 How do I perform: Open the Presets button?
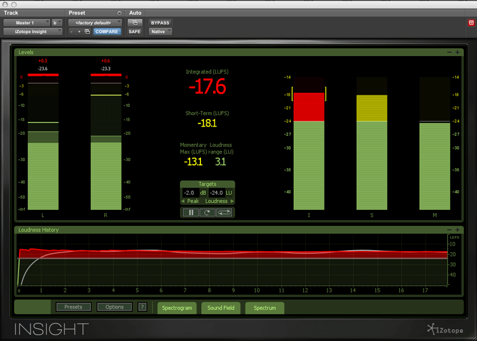coord(73,307)
